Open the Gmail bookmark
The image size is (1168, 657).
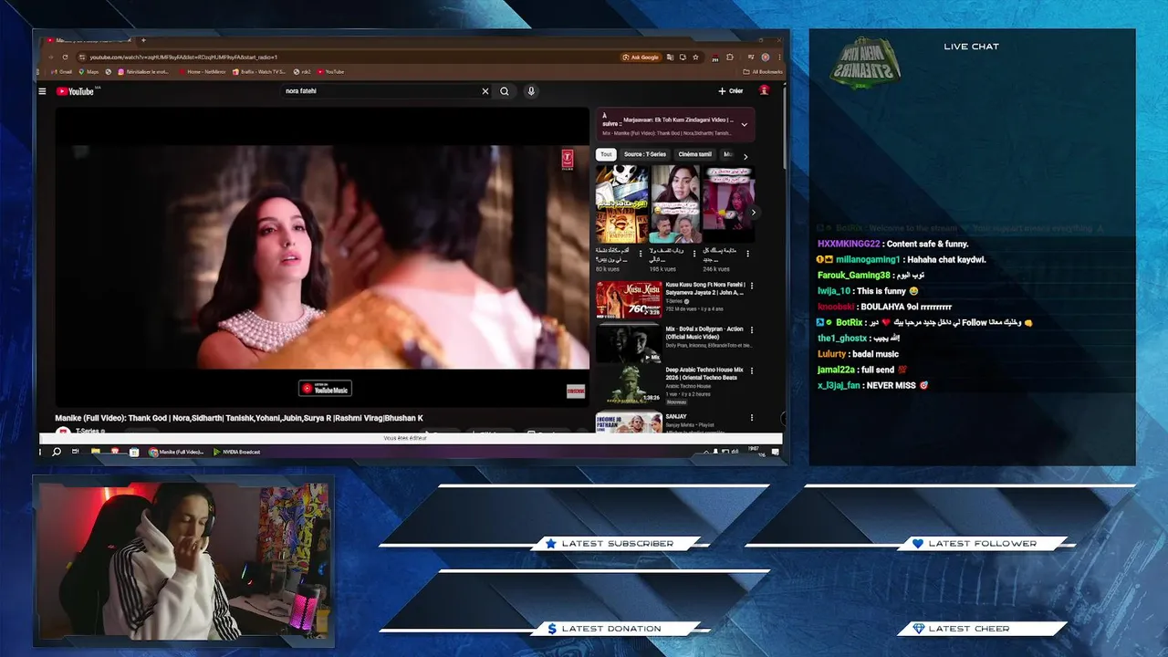pyautogui.click(x=61, y=71)
